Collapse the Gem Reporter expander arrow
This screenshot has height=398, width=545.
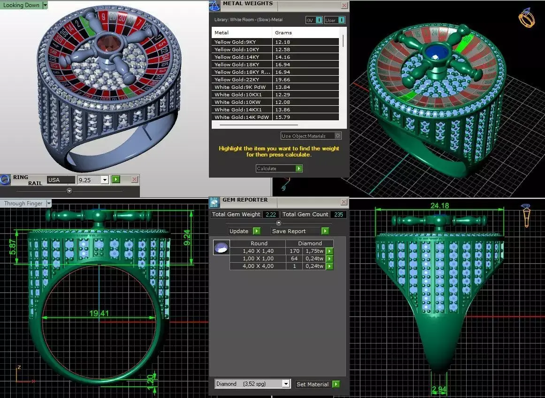278,223
